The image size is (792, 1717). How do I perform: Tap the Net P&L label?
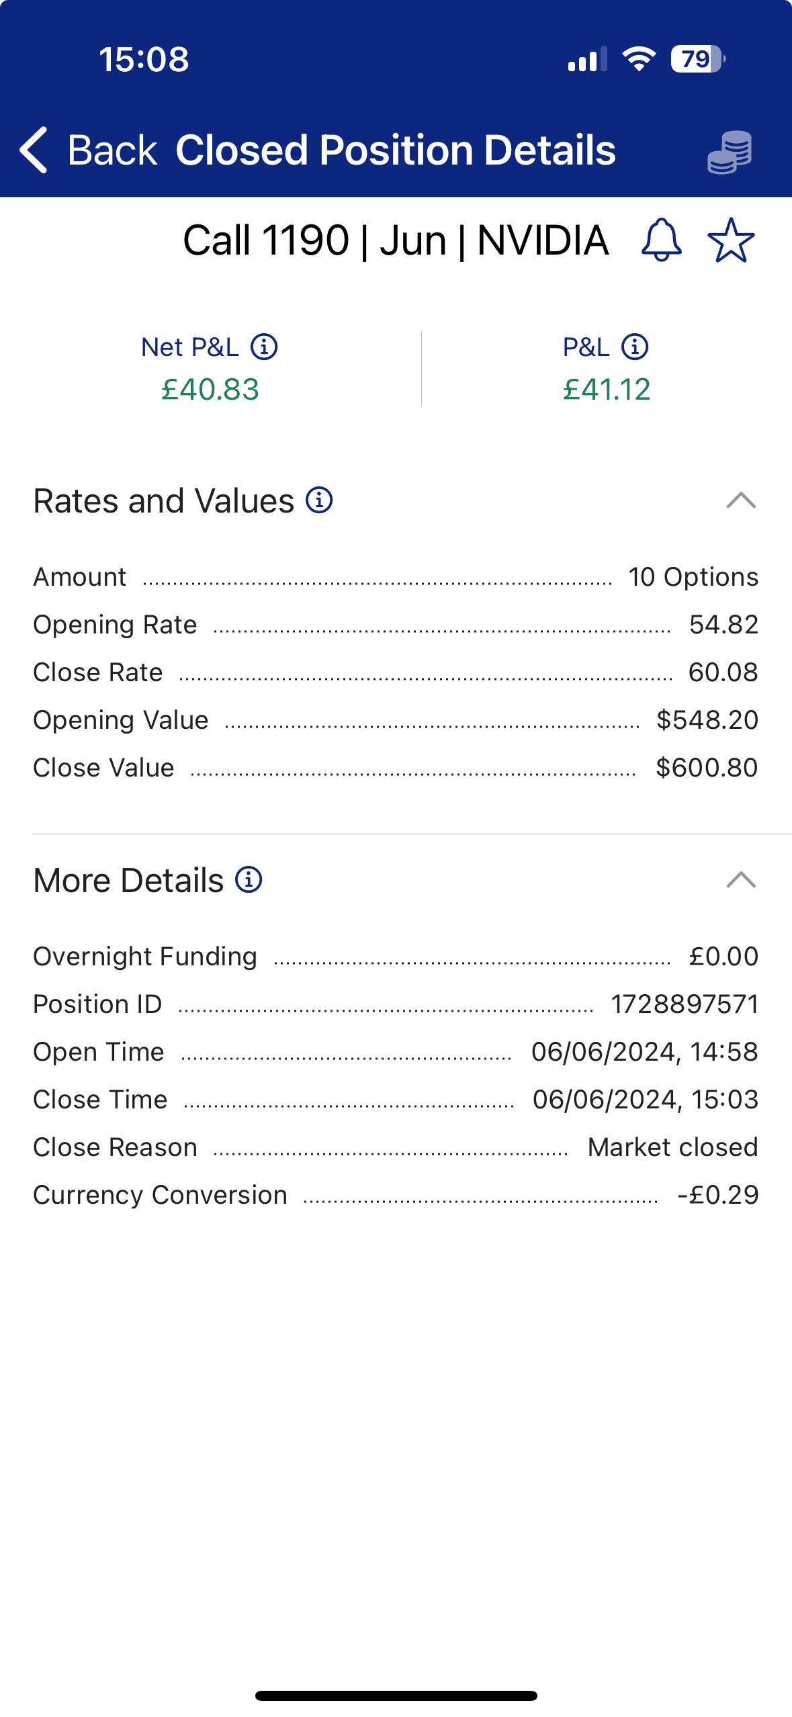190,347
